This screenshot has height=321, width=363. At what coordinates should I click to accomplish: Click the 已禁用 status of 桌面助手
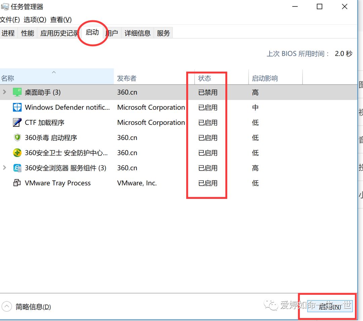tap(208, 92)
